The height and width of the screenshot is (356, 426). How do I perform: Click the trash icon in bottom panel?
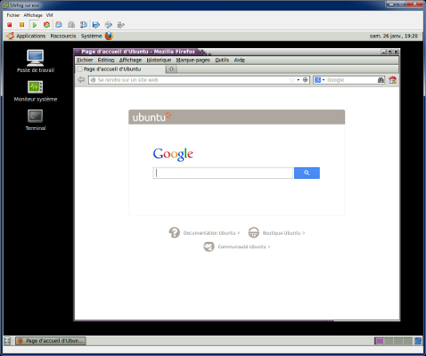pos(418,341)
